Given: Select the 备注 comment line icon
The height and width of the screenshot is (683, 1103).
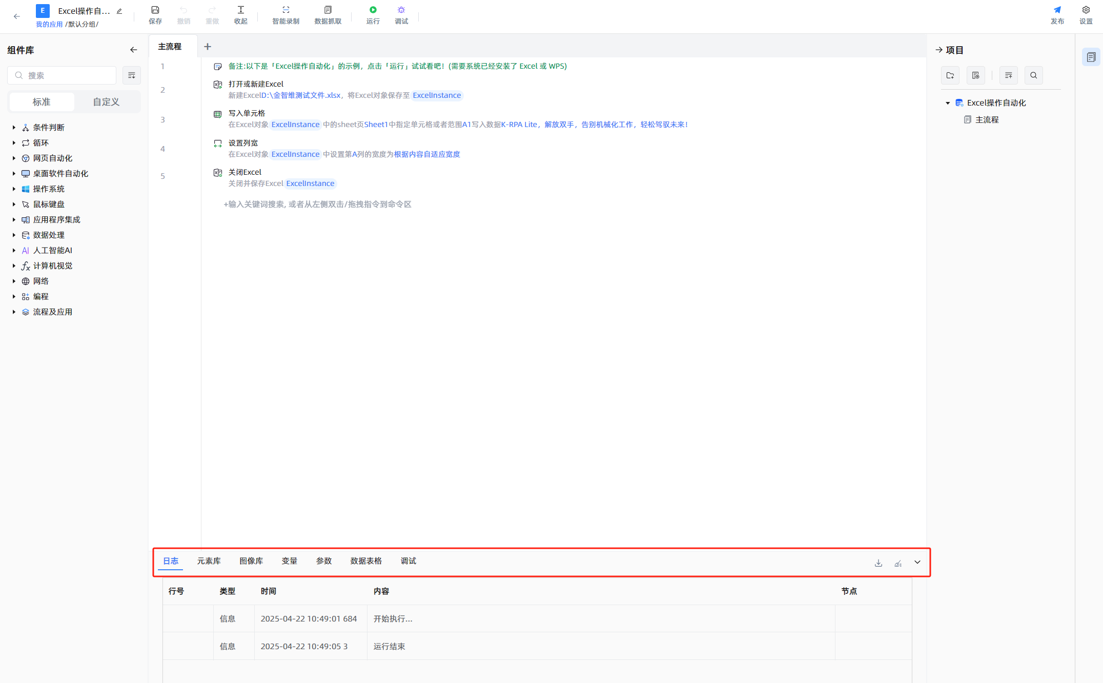Looking at the screenshot, I should point(218,67).
